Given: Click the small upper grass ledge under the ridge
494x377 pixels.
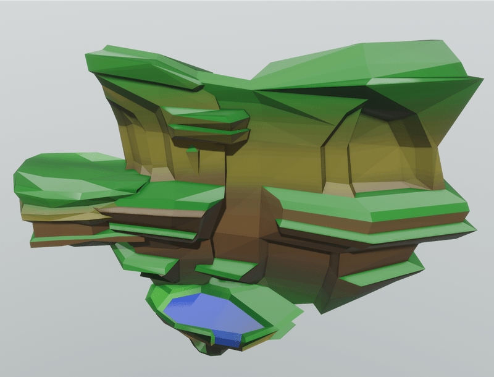Looking at the screenshot, I should tap(207, 117).
